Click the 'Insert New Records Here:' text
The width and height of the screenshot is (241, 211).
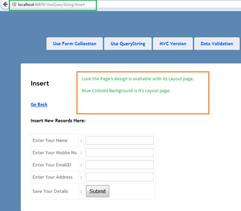coord(58,120)
